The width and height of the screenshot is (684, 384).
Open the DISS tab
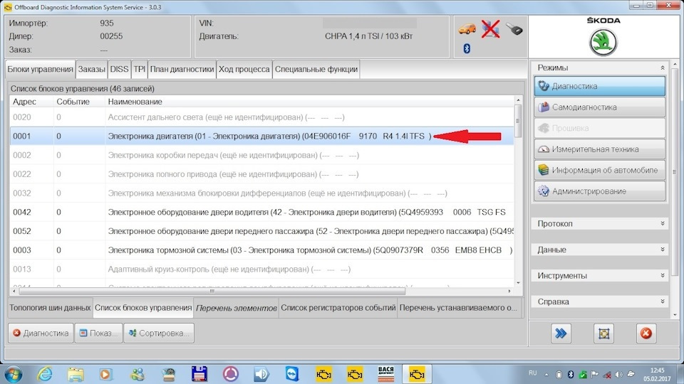point(119,69)
